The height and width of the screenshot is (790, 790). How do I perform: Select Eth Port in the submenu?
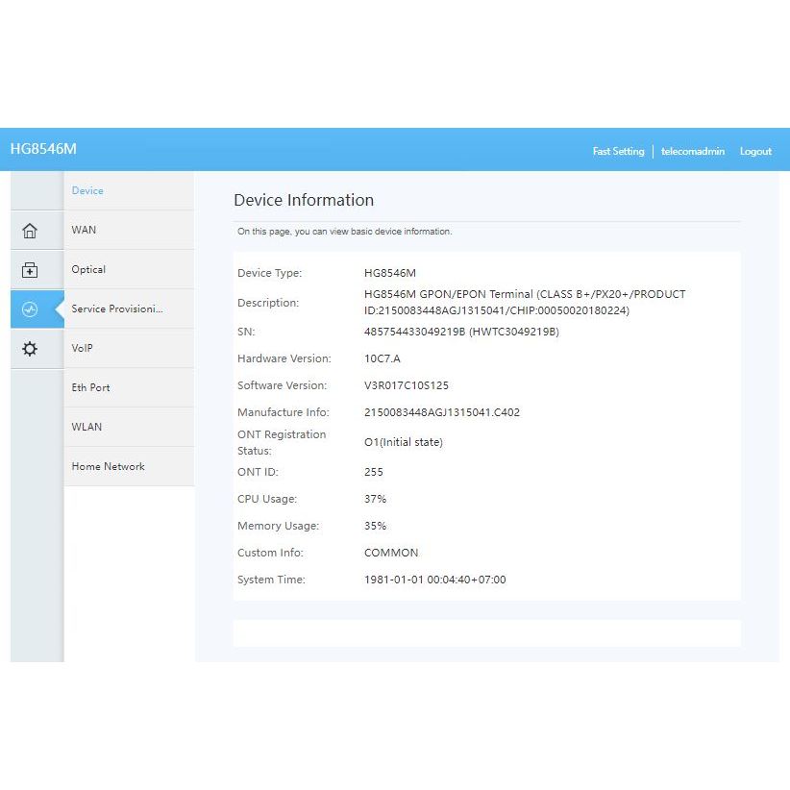90,388
